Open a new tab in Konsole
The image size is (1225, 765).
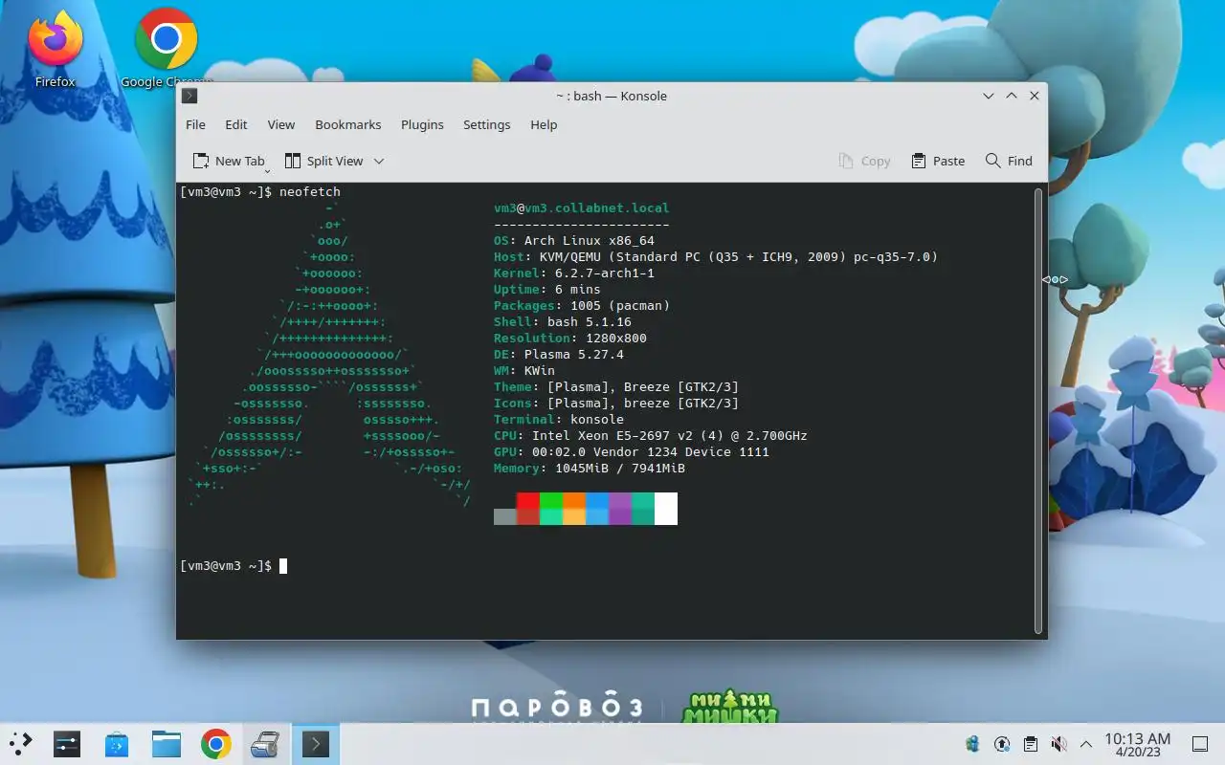click(228, 161)
